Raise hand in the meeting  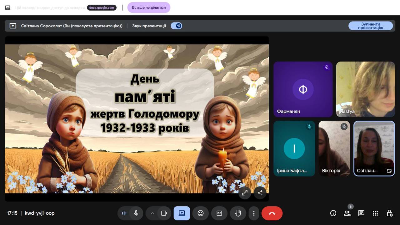(238, 213)
